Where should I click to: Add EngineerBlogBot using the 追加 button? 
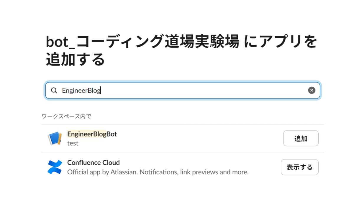click(301, 138)
